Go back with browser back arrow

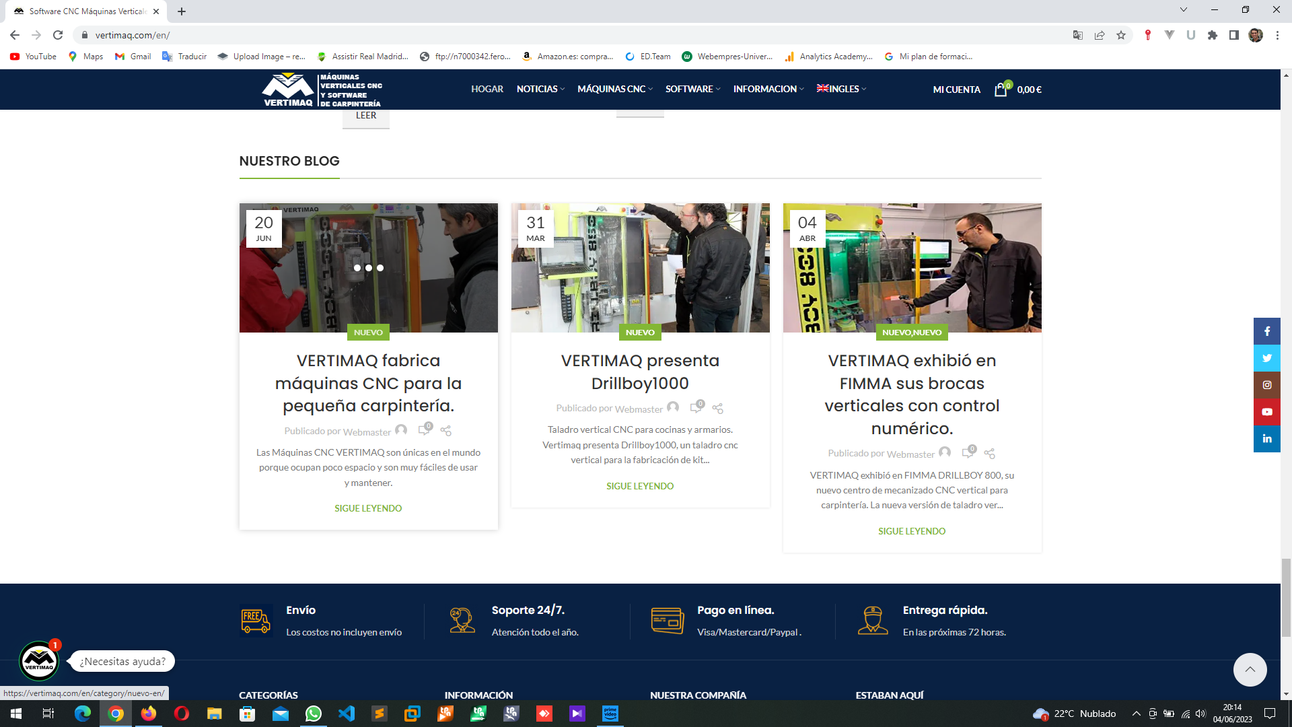[15, 35]
